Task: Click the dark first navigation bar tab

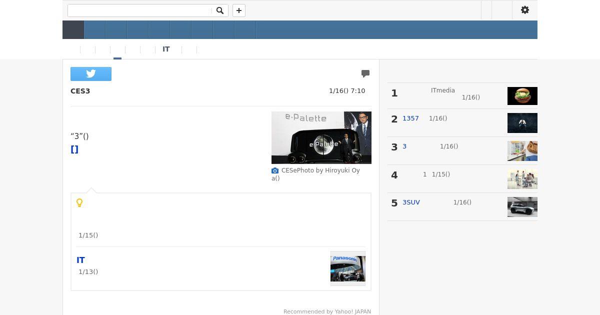Action: point(73,30)
